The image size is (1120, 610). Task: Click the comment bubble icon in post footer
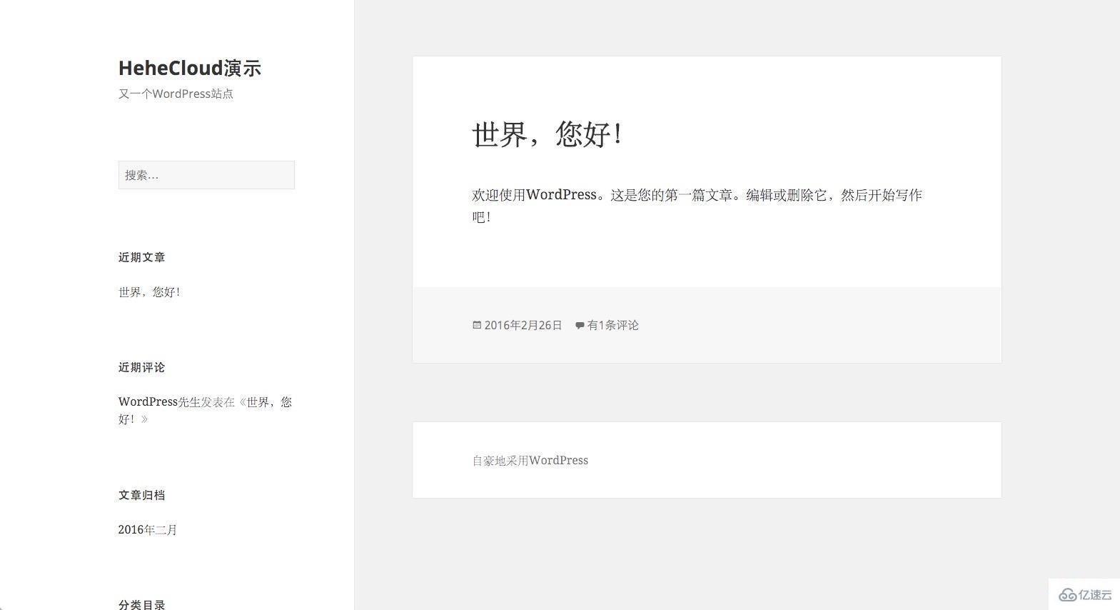tap(580, 326)
